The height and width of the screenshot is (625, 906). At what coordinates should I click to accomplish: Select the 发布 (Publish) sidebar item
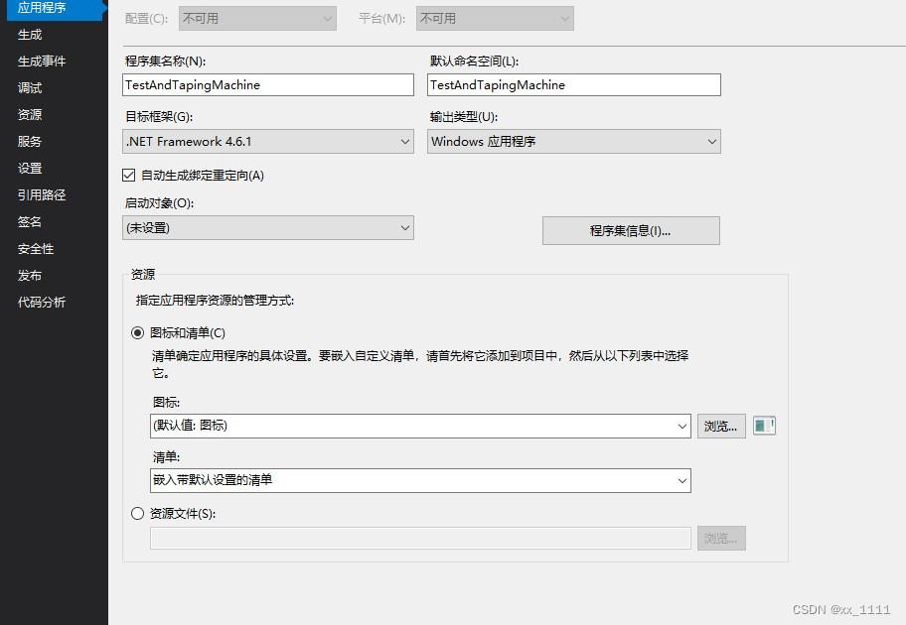(30, 276)
